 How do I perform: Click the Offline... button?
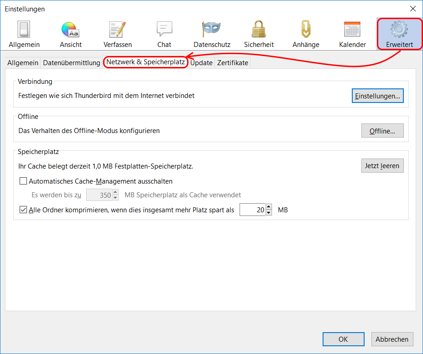click(x=382, y=131)
